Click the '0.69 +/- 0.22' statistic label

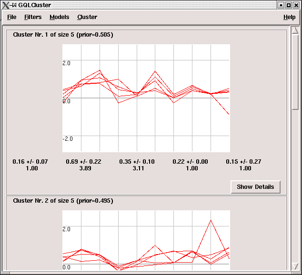pos(83,162)
